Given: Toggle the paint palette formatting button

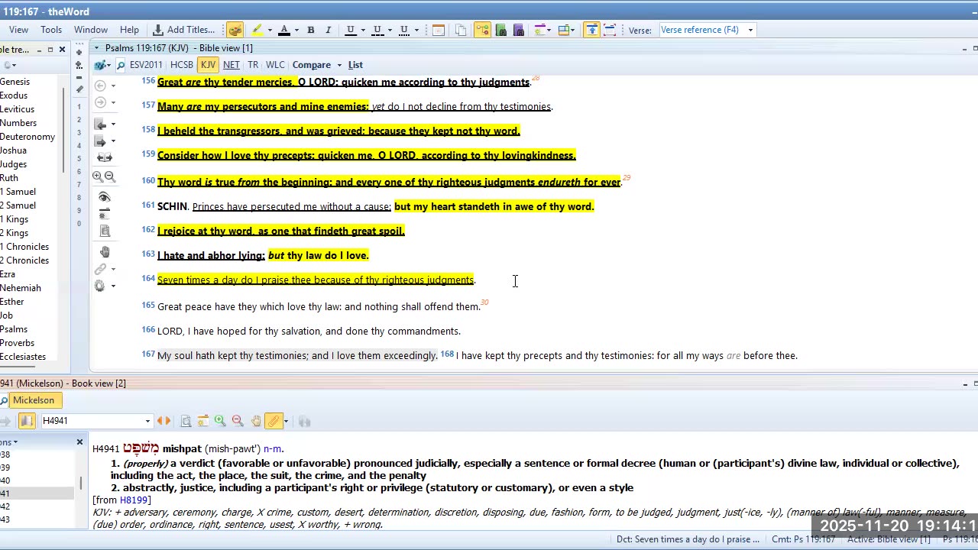Looking at the screenshot, I should pyautogui.click(x=235, y=30).
